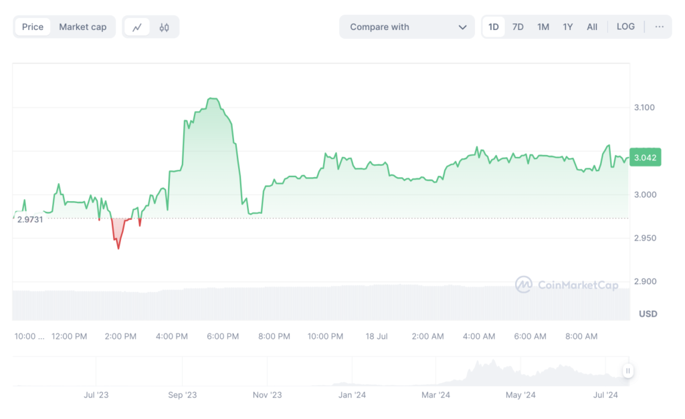Click Mar '24 on the range navigator

point(436,395)
